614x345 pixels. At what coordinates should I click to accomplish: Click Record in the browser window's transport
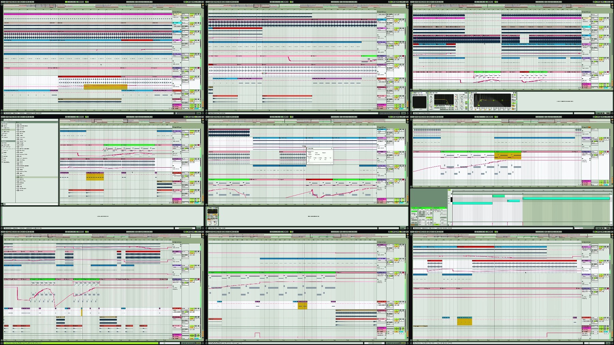click(x=81, y=117)
